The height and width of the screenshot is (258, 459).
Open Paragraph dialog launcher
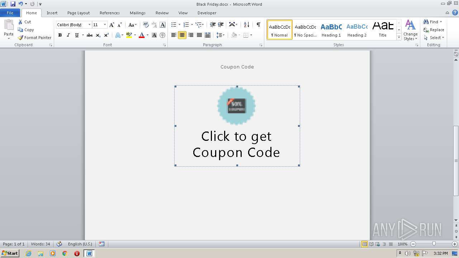[x=261, y=45]
